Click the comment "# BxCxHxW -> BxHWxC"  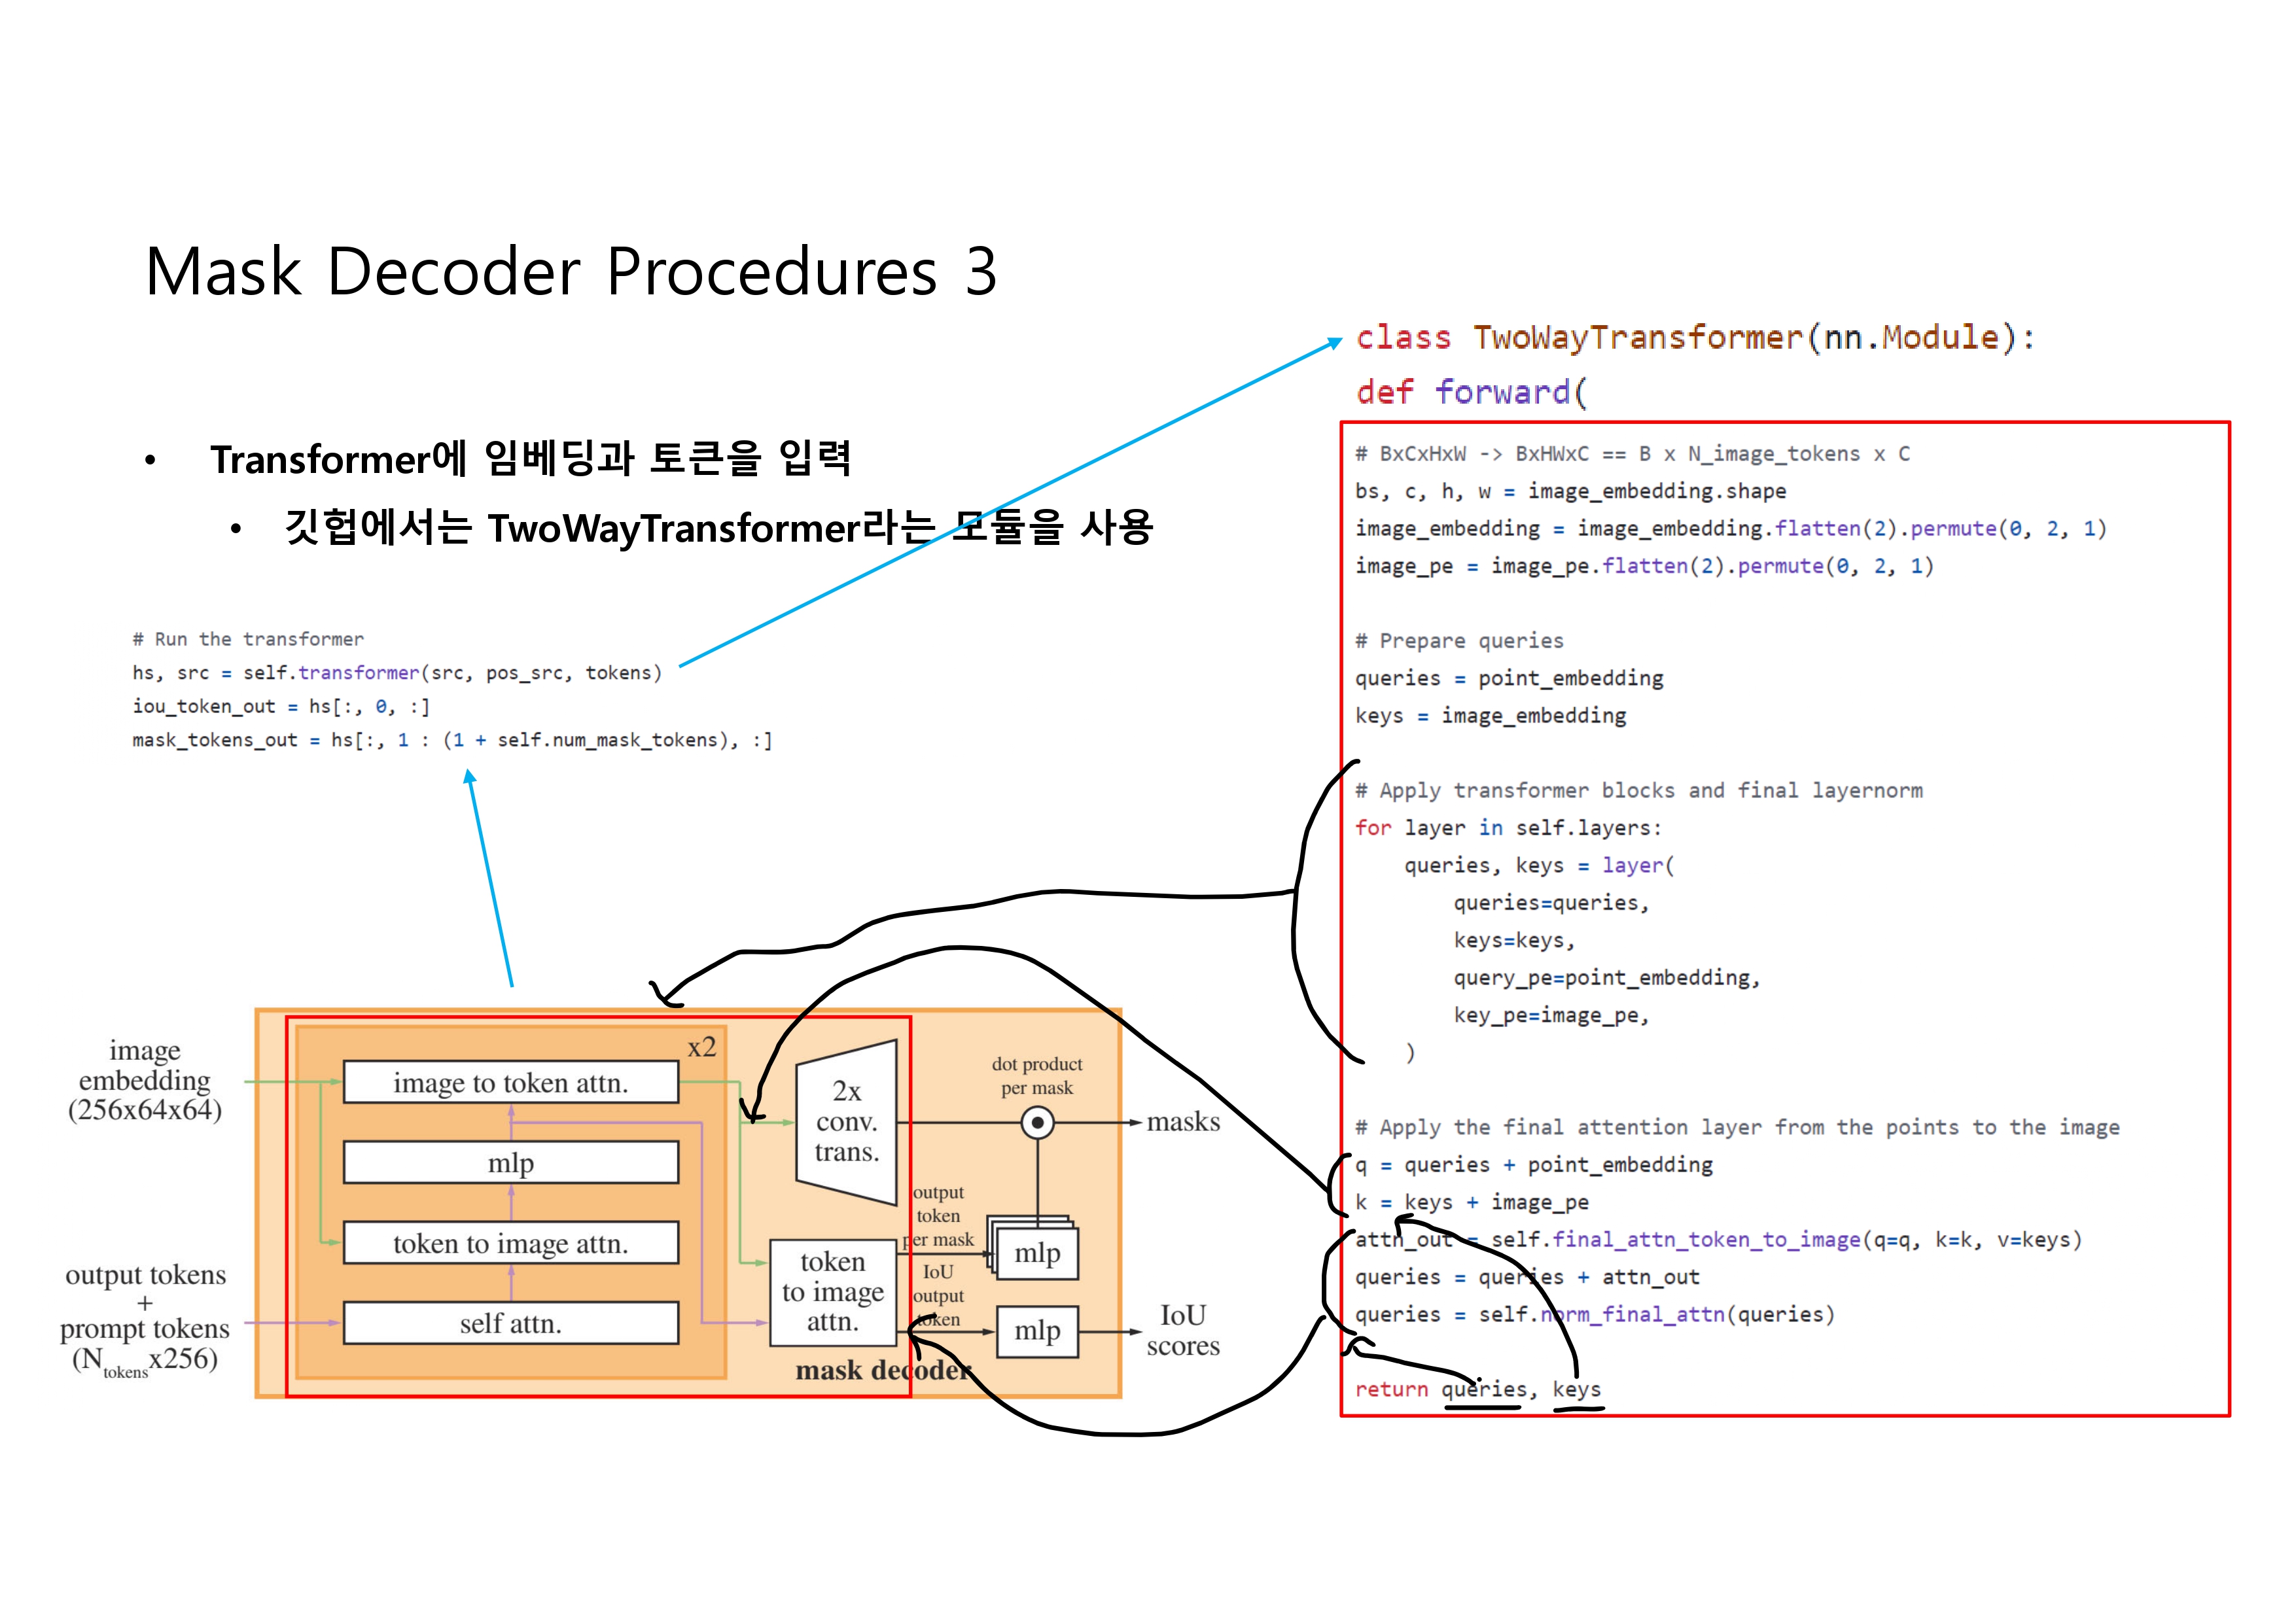[x=1632, y=454]
